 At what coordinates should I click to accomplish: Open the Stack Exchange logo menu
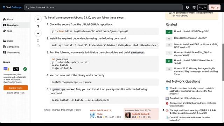(12, 7)
